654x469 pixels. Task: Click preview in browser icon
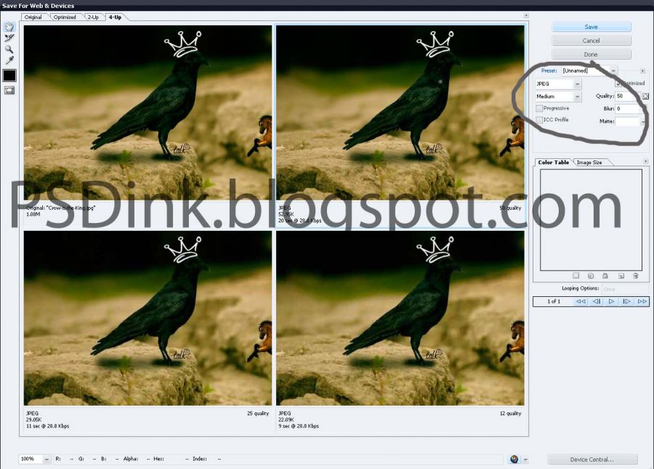514,459
